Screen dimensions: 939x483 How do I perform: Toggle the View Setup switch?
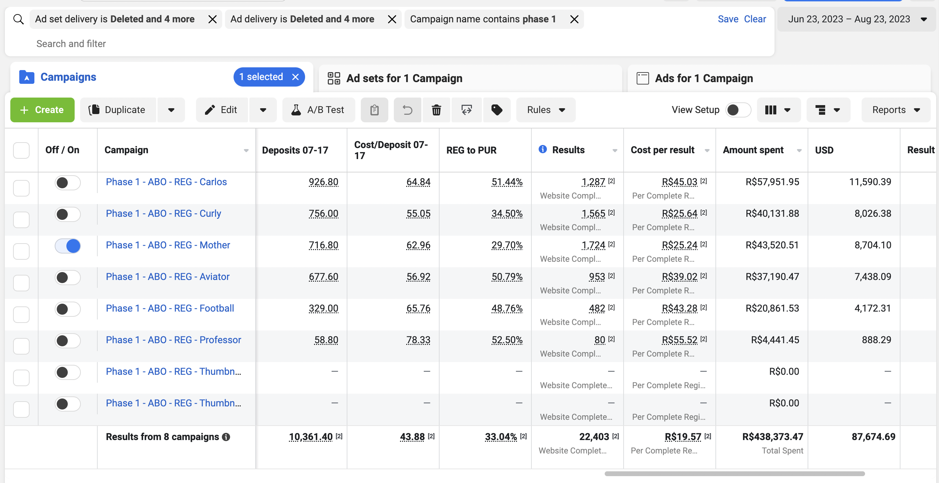click(x=738, y=110)
